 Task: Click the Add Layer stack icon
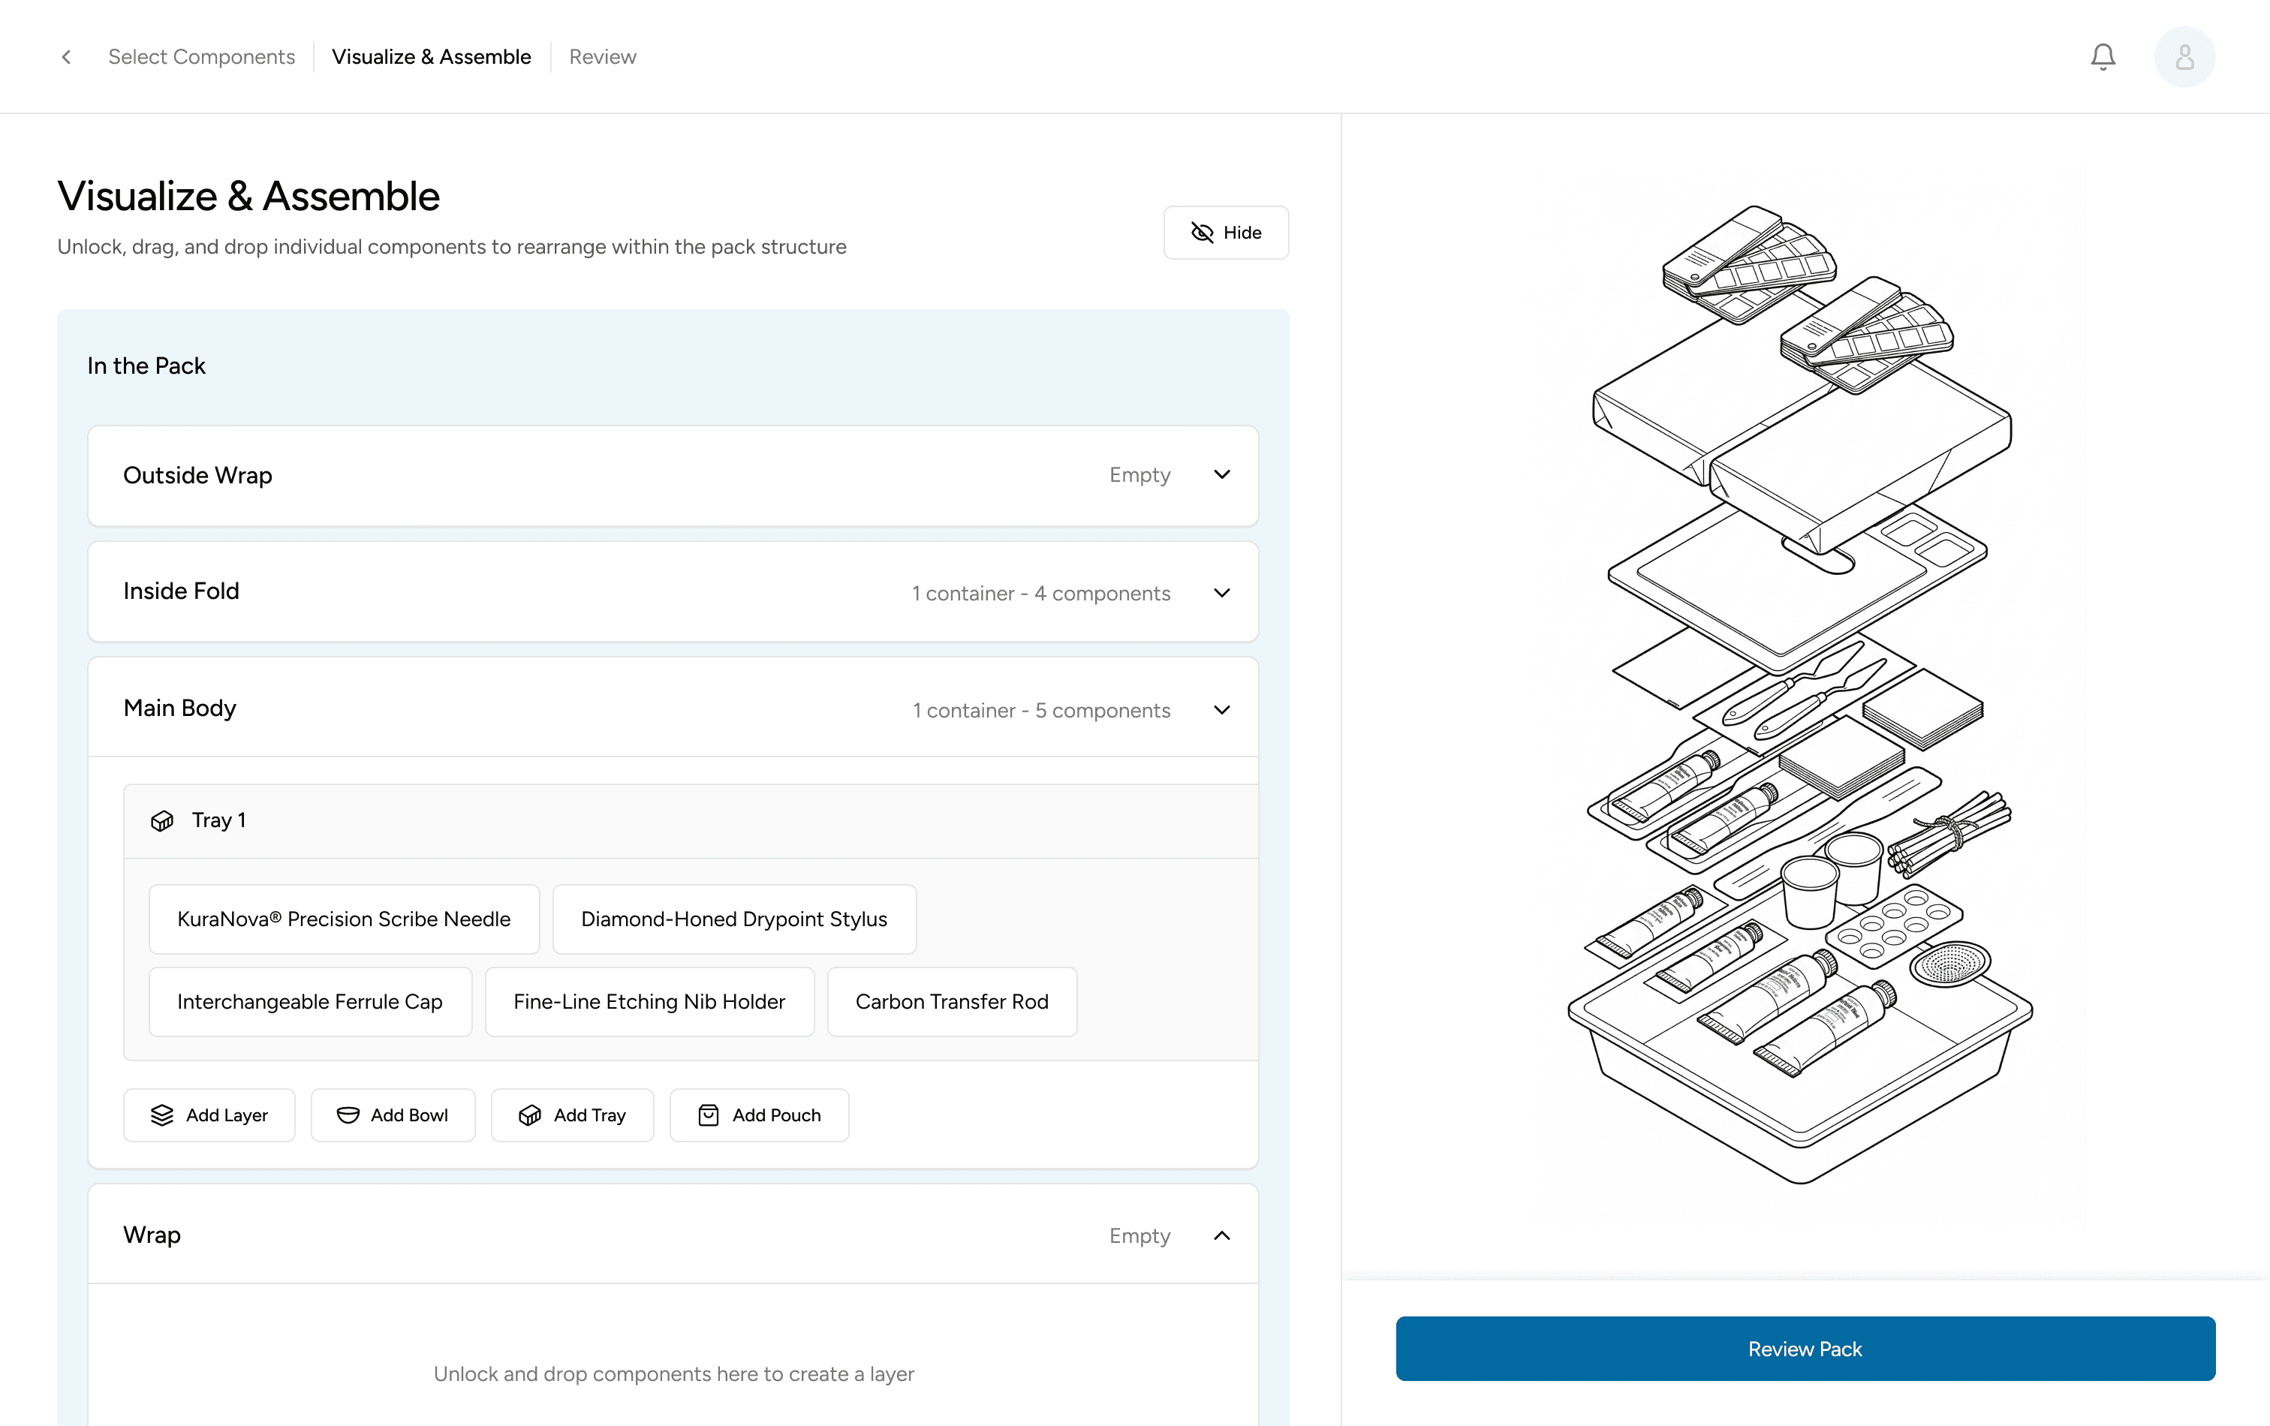tap(162, 1115)
